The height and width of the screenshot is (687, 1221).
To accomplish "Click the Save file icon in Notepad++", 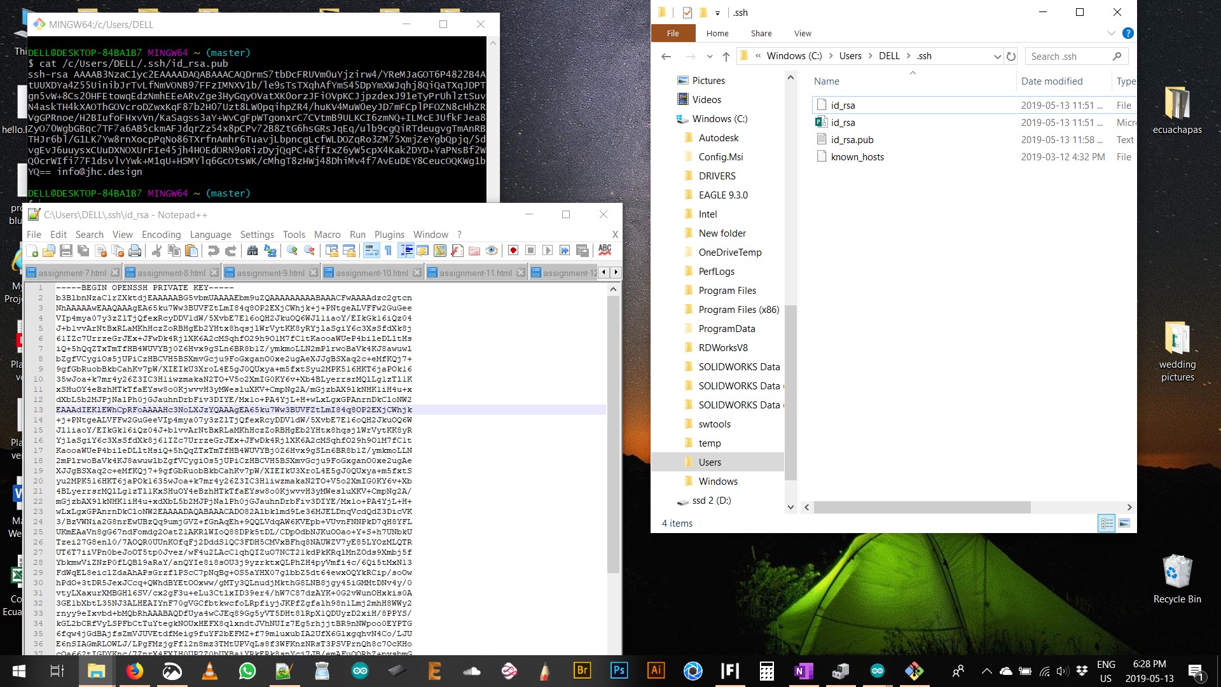I will click(x=66, y=251).
